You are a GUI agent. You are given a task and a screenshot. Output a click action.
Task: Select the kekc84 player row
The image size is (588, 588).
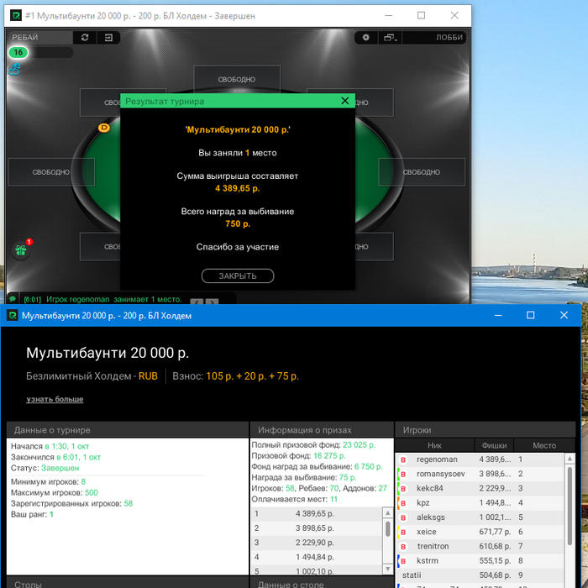(x=480, y=489)
